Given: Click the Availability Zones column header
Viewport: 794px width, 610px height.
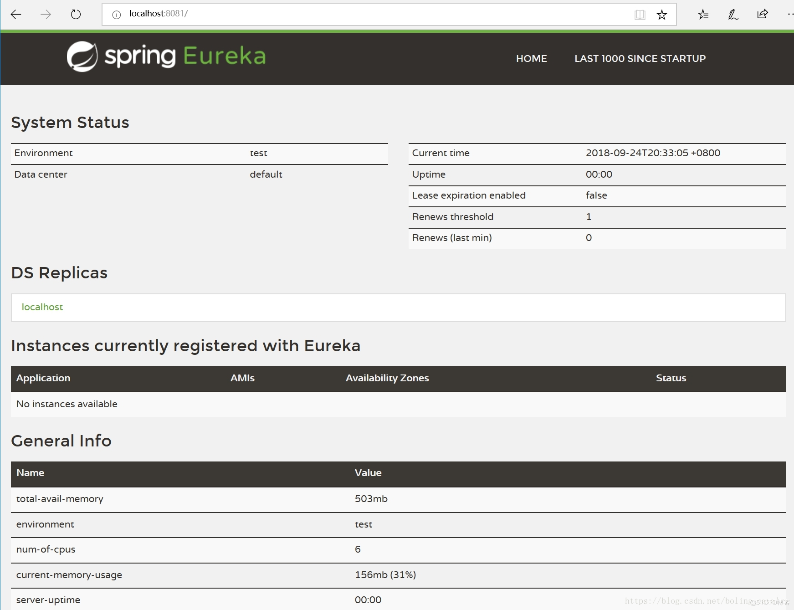Looking at the screenshot, I should [387, 378].
